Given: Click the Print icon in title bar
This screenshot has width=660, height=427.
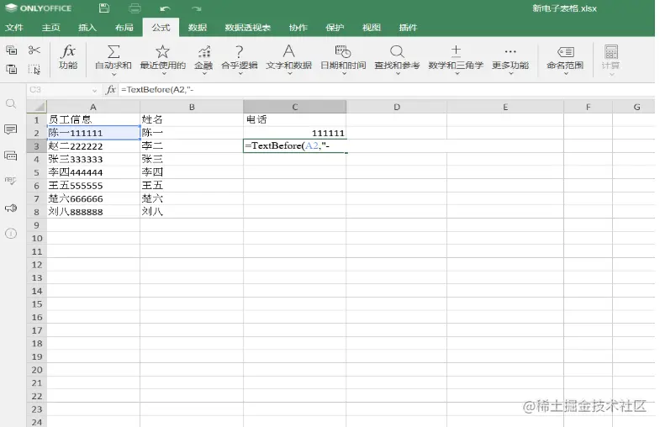Looking at the screenshot, I should click(x=135, y=8).
